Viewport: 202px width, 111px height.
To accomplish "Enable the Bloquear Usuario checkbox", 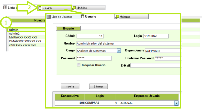I will pyautogui.click(x=79, y=65).
